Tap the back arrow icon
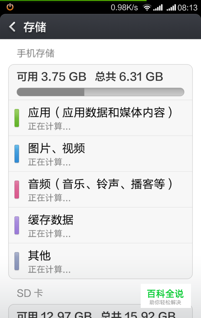The image size is (201, 318). tap(12, 27)
